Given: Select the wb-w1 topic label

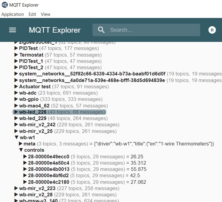Looking at the screenshot, I should [27, 137].
